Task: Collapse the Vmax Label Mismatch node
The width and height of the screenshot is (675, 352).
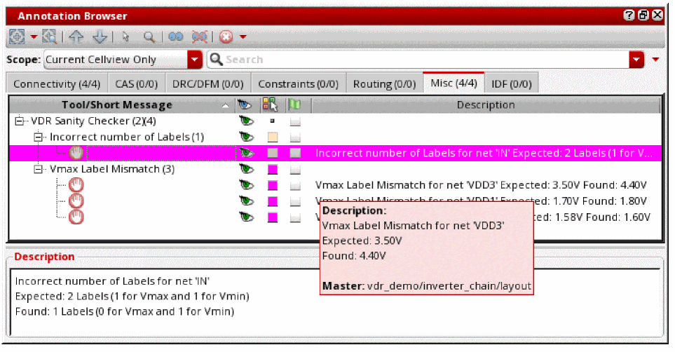Action: tap(38, 169)
